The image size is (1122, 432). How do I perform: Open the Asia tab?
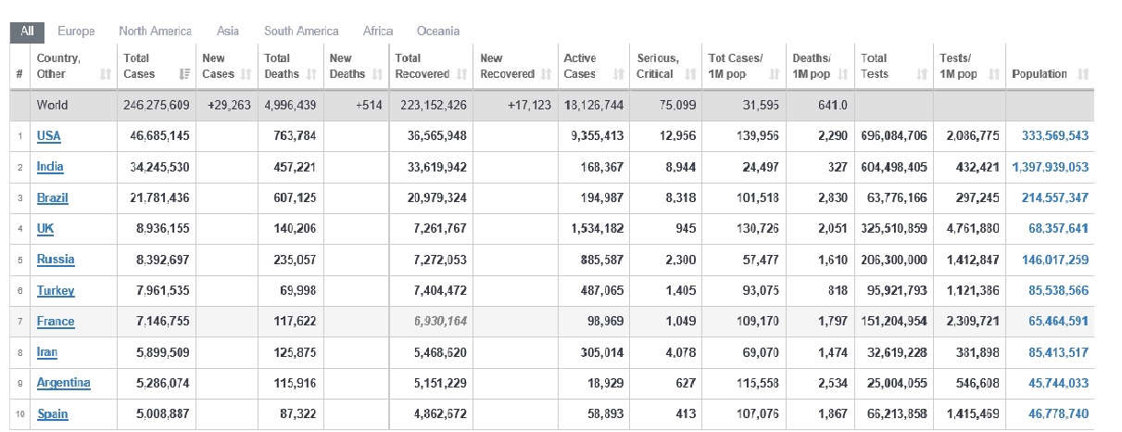pyautogui.click(x=228, y=32)
